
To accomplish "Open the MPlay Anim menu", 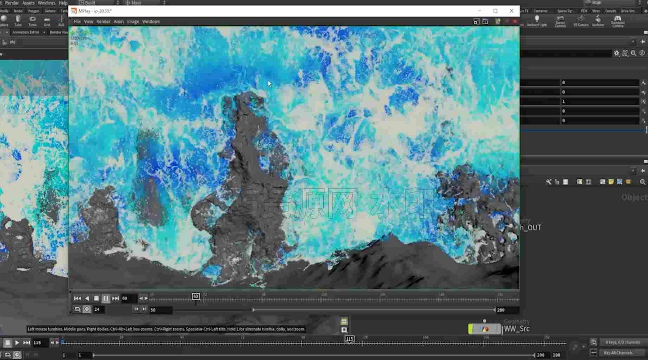I will [x=118, y=21].
